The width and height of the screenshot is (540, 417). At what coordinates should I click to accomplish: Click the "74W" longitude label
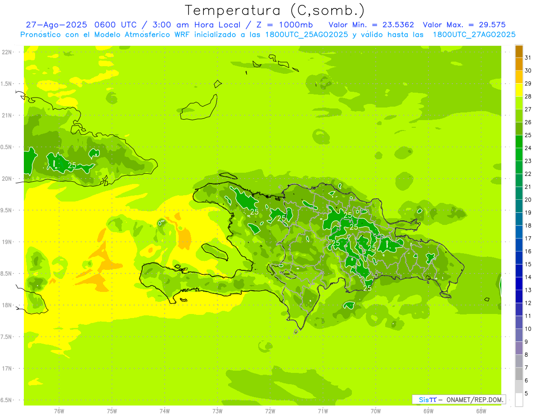click(165, 411)
